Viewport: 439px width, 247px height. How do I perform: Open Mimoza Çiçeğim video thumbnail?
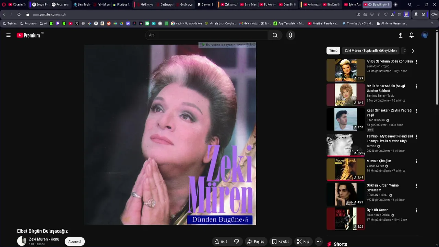346,169
